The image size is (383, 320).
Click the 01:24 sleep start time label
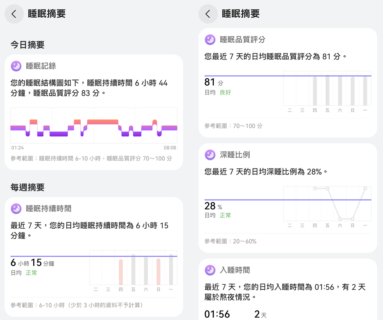pyautogui.click(x=18, y=148)
